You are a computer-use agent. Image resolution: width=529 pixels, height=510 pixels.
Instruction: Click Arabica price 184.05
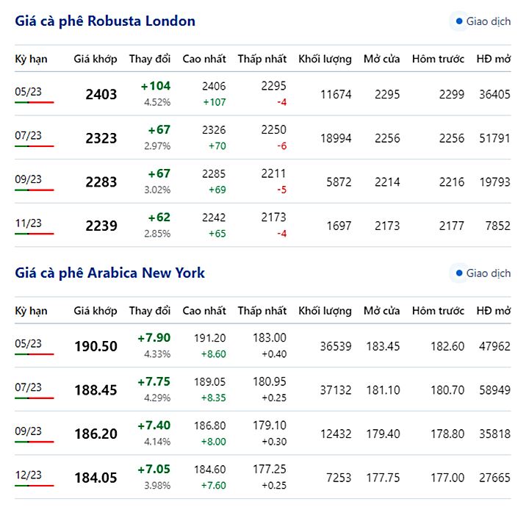click(96, 478)
